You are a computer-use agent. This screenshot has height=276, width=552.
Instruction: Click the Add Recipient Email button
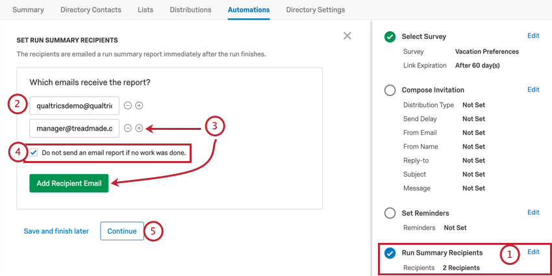coord(69,183)
